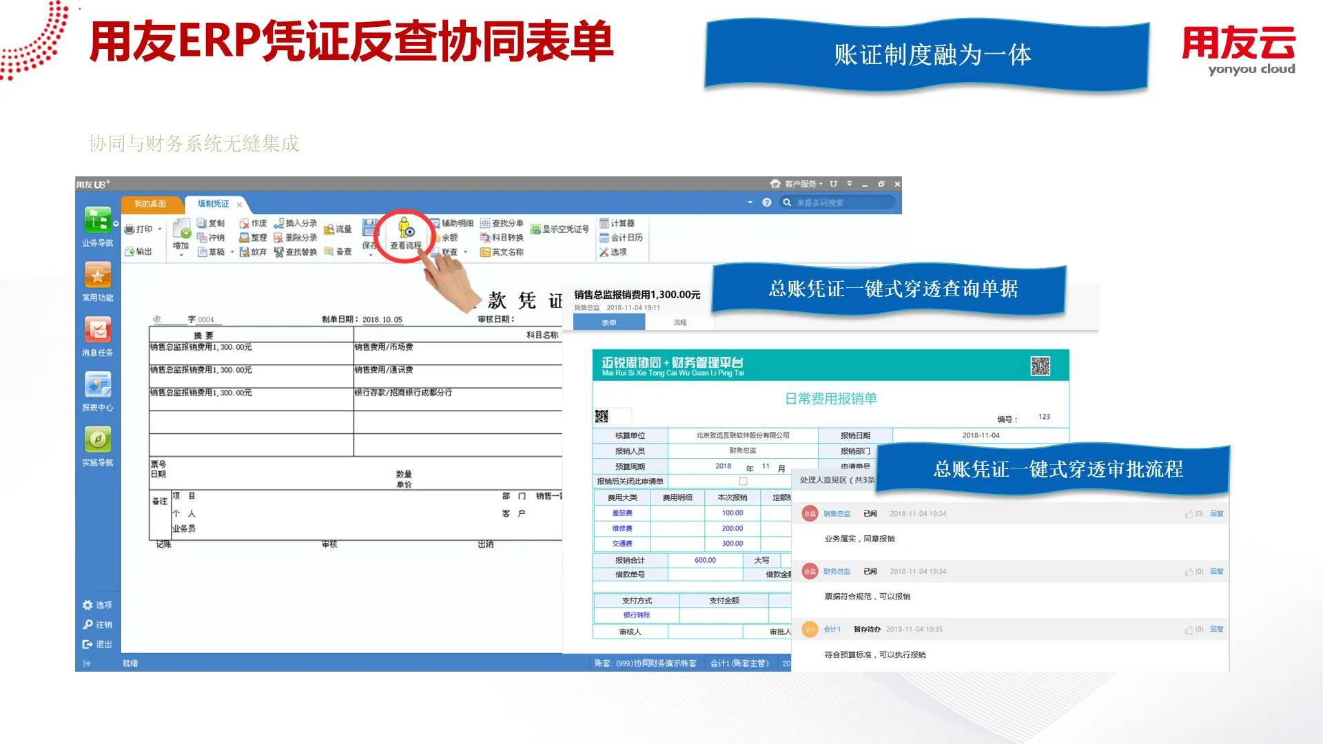Toggle the 报销后关闭此申请单 checkbox

click(743, 482)
